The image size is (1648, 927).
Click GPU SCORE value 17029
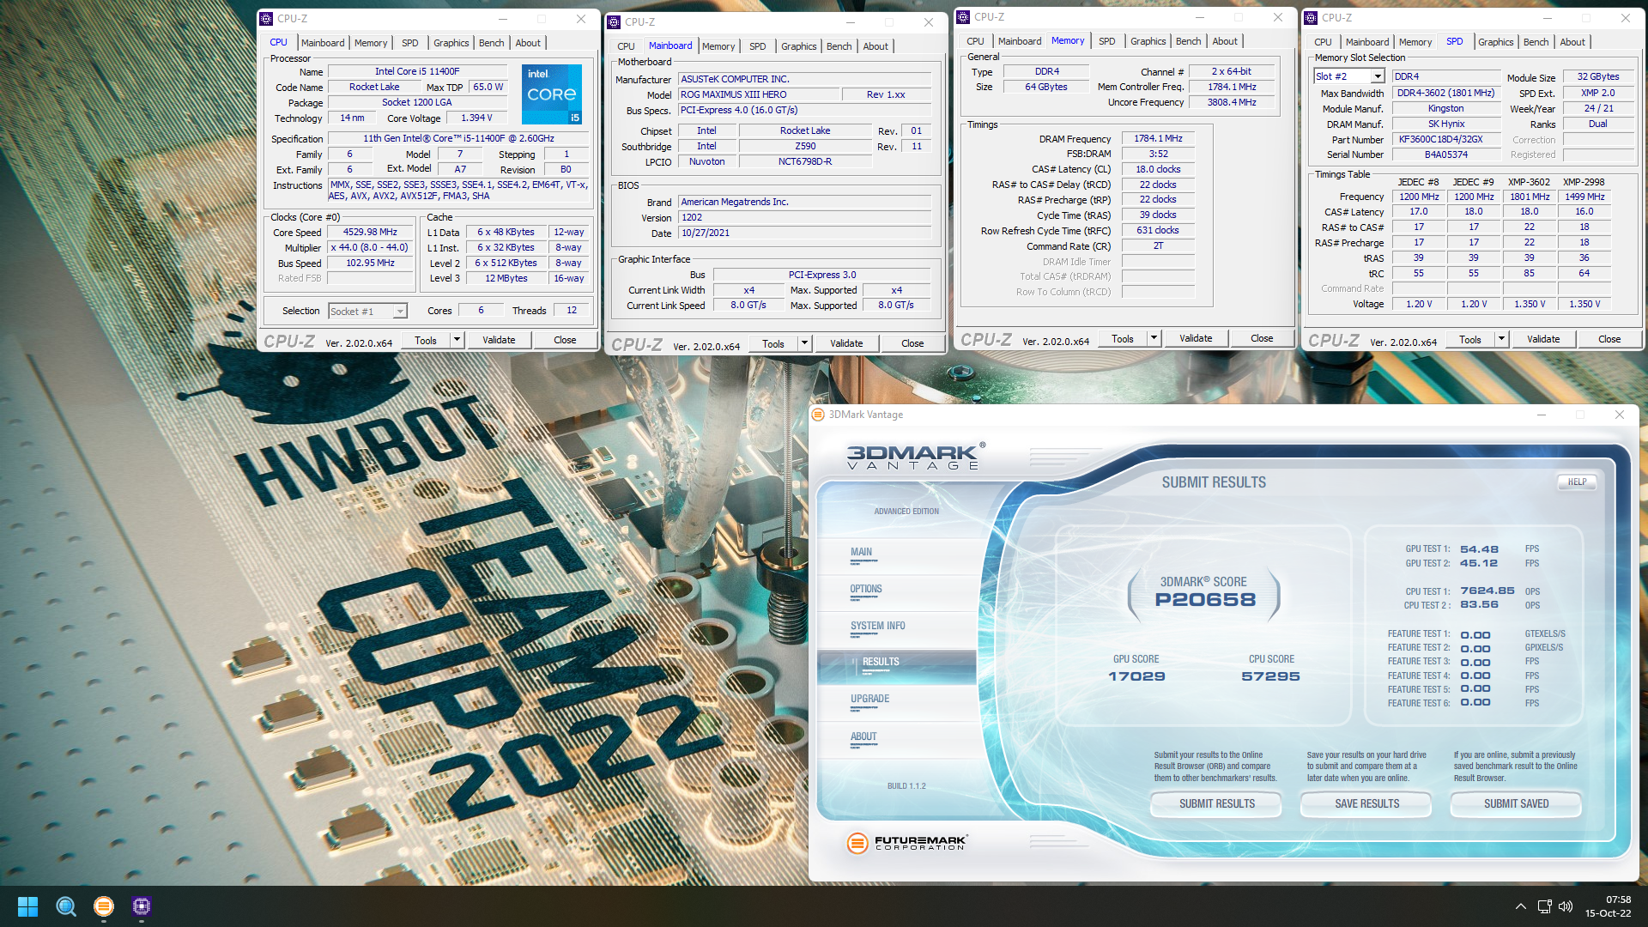(x=1136, y=676)
